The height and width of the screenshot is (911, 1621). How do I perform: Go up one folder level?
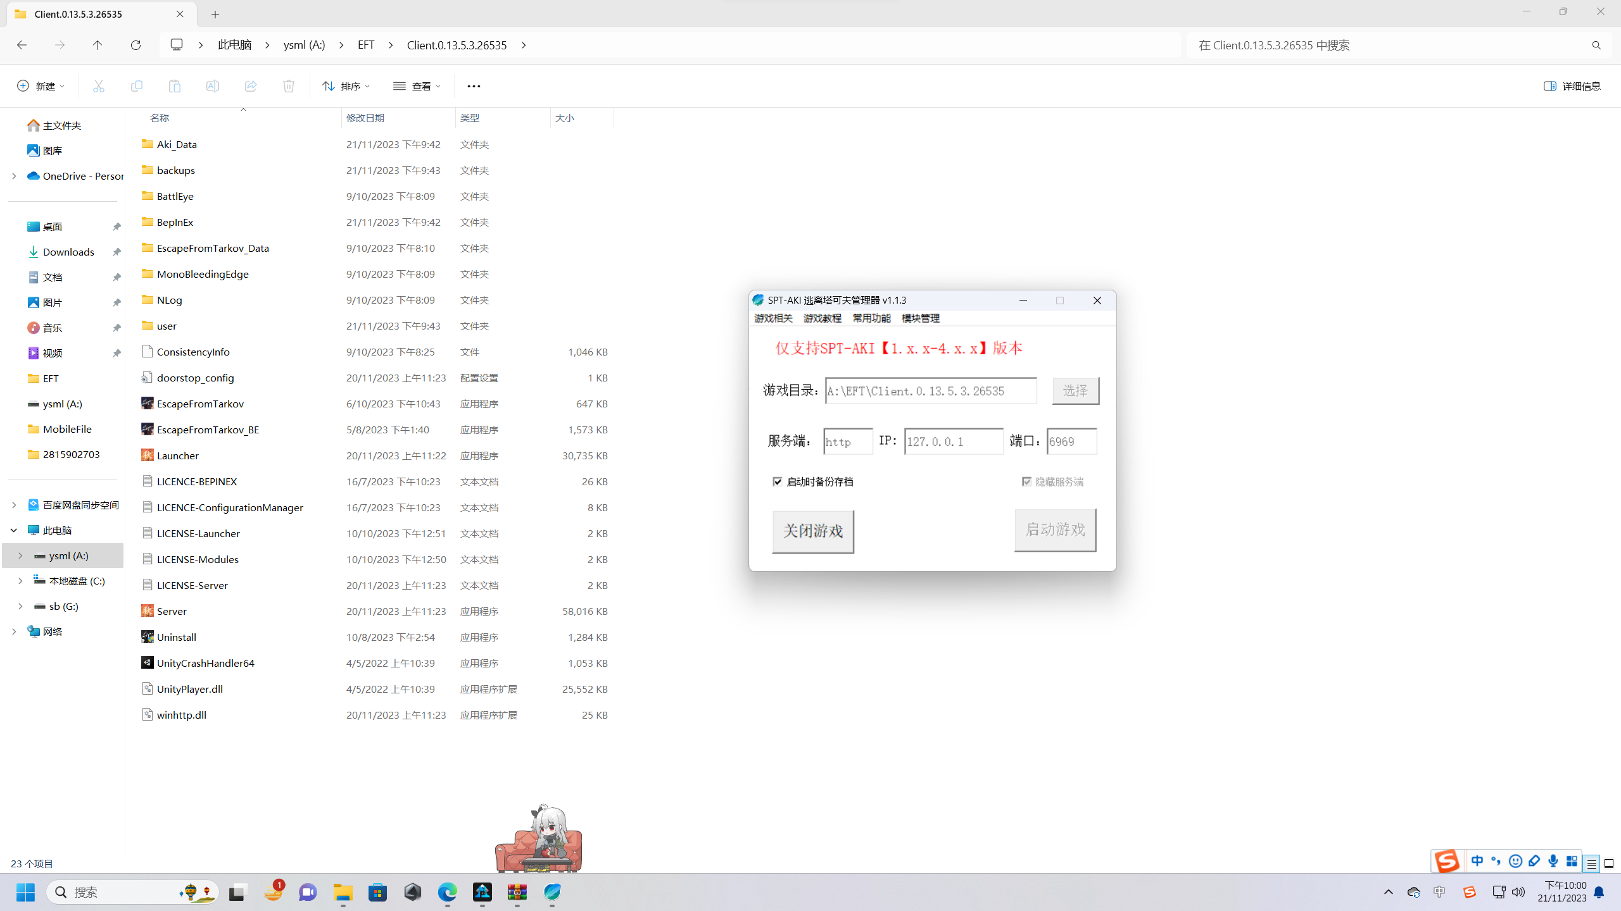coord(98,45)
